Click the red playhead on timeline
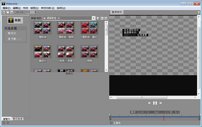This screenshot has width=202, height=127. click(164, 118)
